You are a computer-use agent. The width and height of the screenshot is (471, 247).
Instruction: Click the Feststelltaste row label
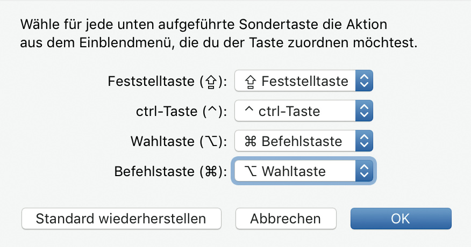pyautogui.click(x=167, y=82)
